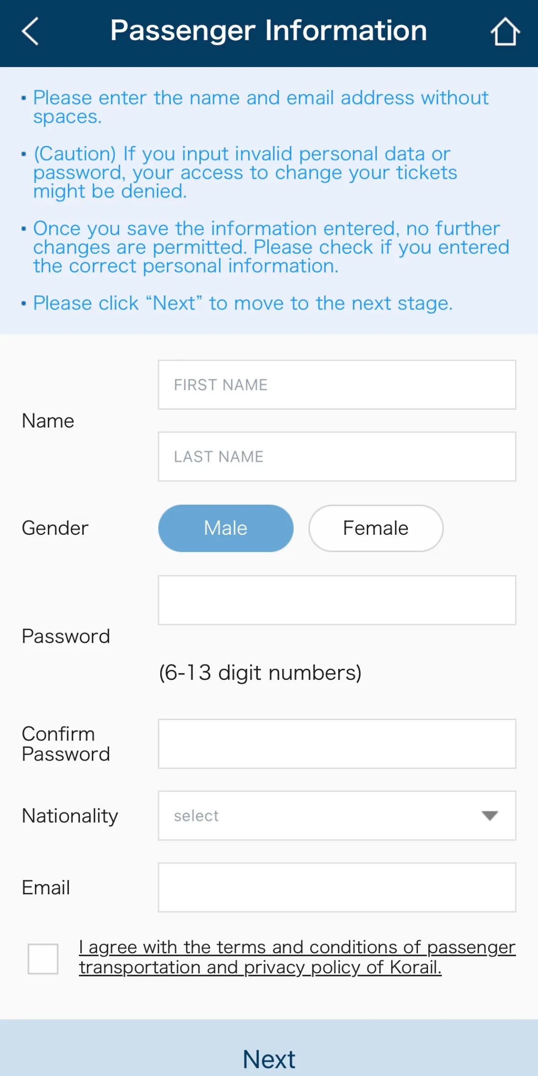Focus the LAST NAME input field

coord(337,456)
